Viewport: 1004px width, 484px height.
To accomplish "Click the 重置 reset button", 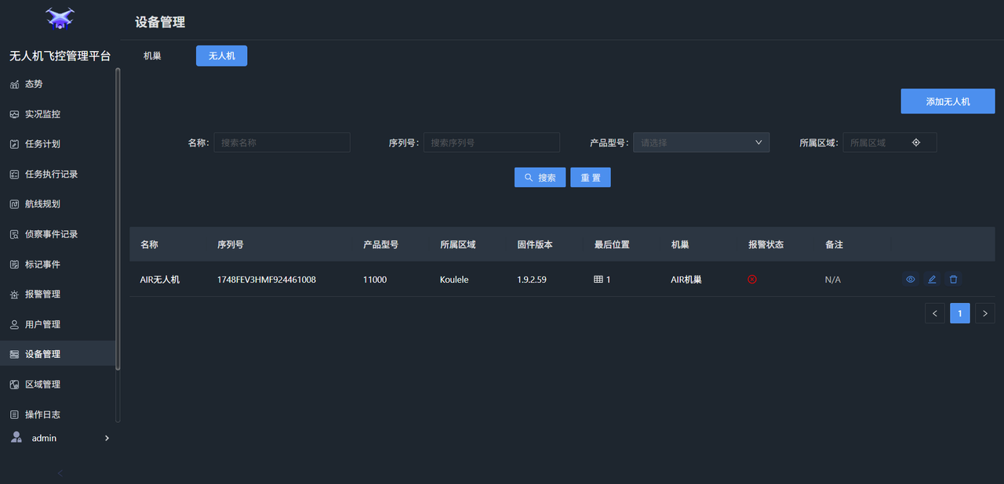I will tap(591, 178).
